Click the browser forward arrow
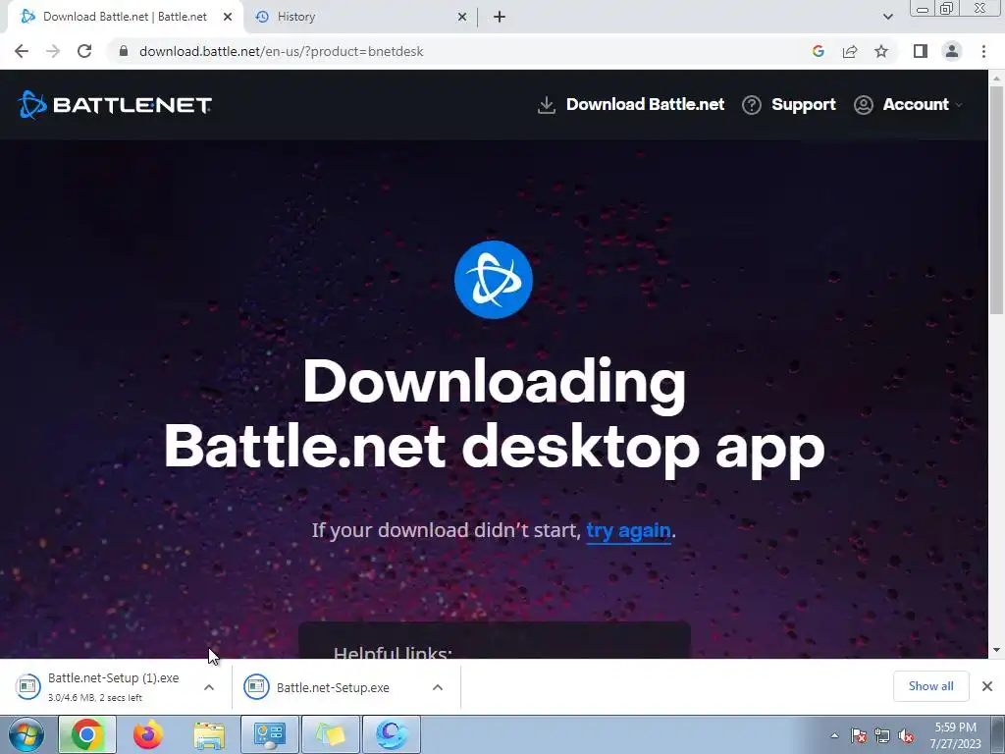Image resolution: width=1005 pixels, height=754 pixels. click(x=53, y=51)
